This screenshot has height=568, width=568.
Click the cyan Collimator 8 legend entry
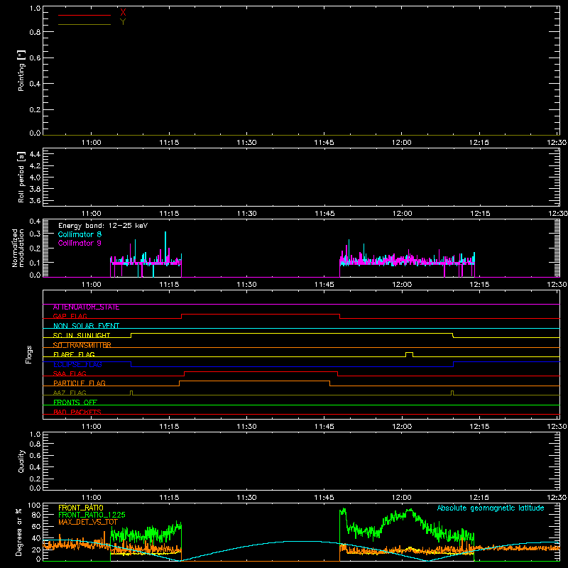coord(80,234)
